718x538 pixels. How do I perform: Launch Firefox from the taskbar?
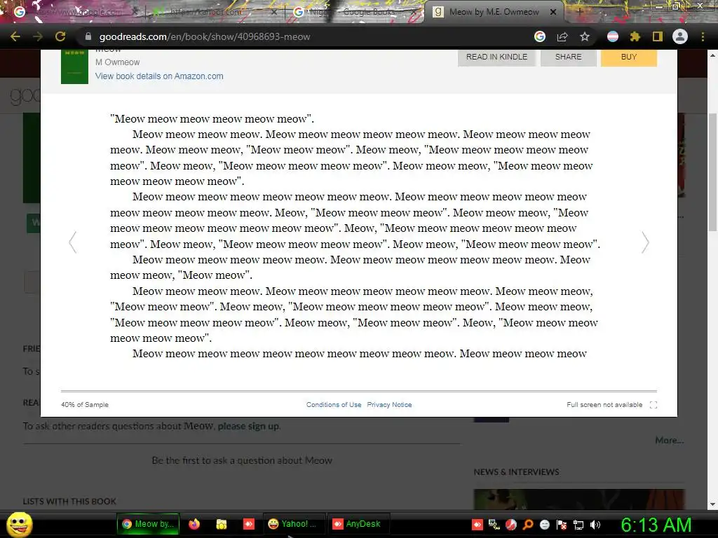[194, 524]
